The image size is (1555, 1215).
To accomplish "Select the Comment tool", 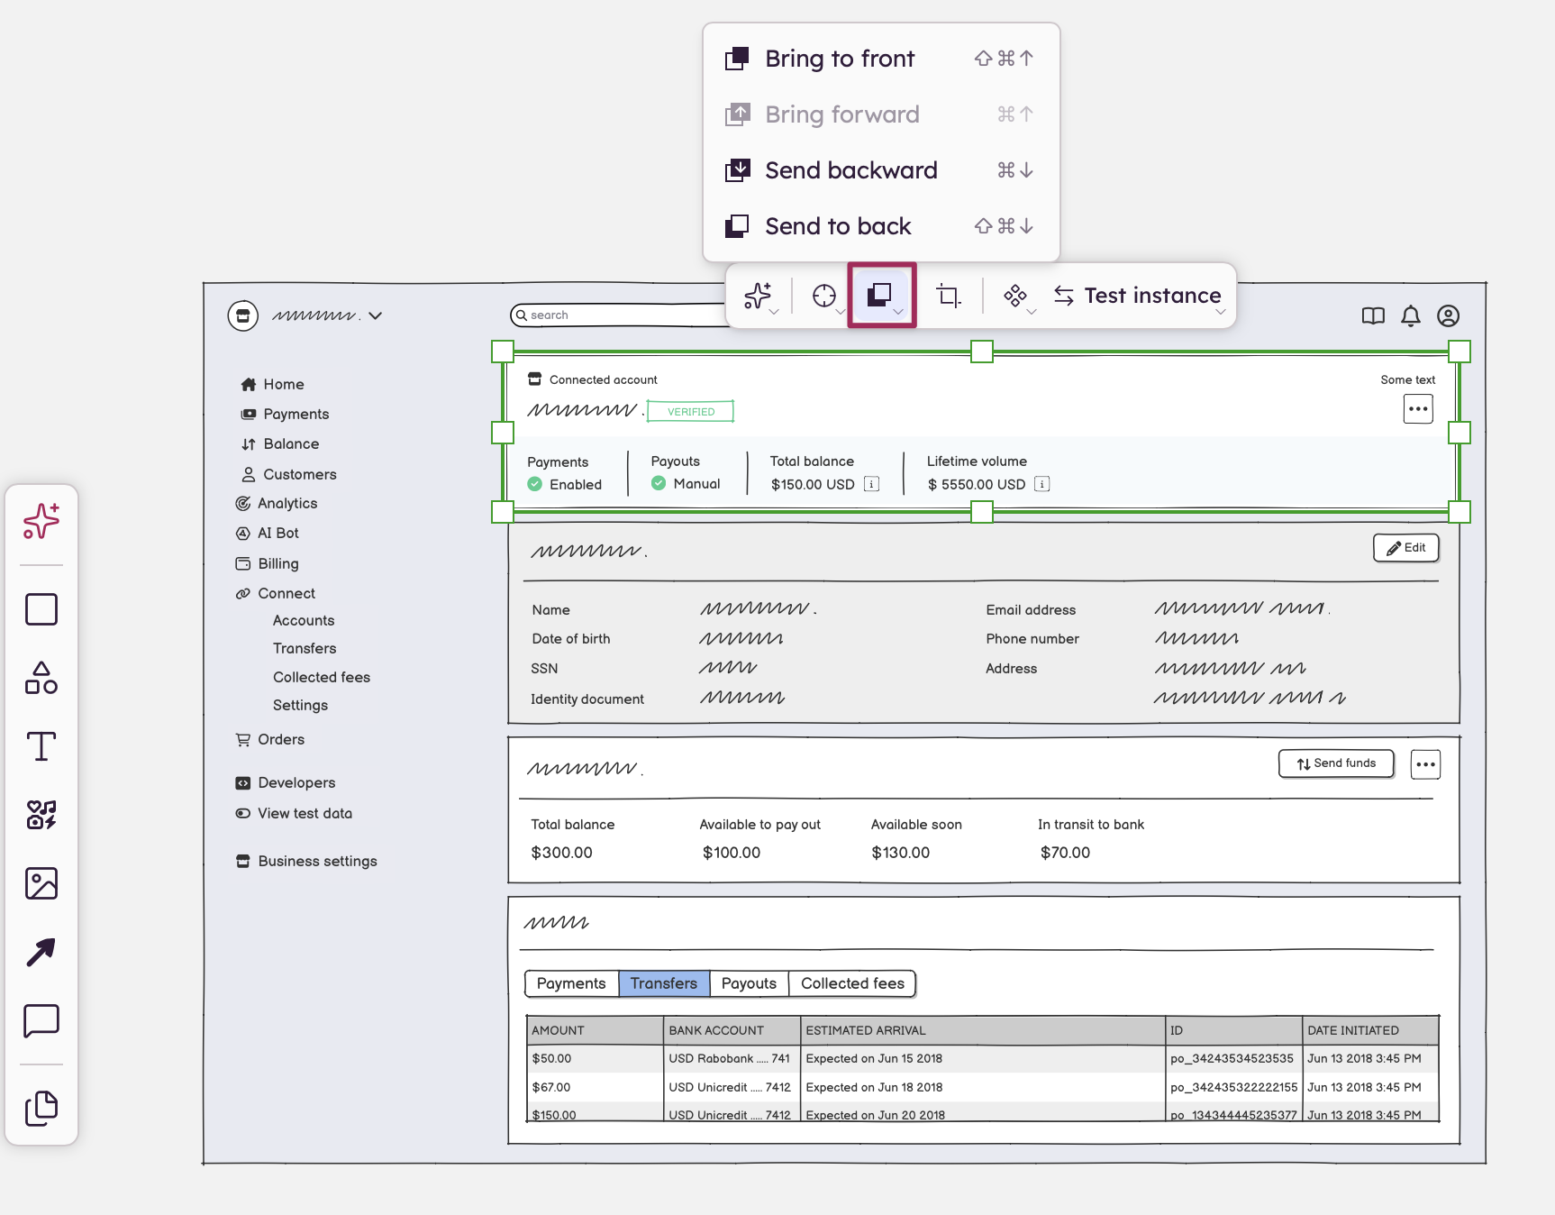I will point(41,1021).
